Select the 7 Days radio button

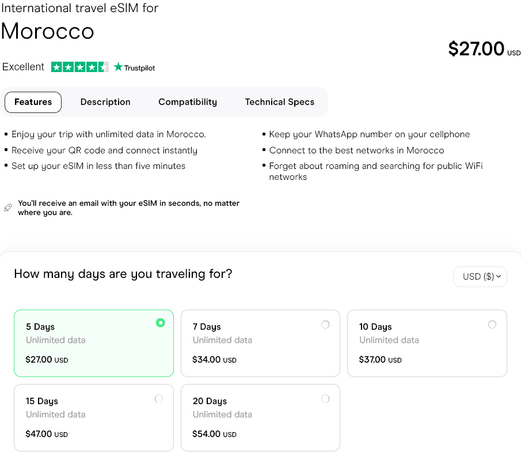point(325,325)
